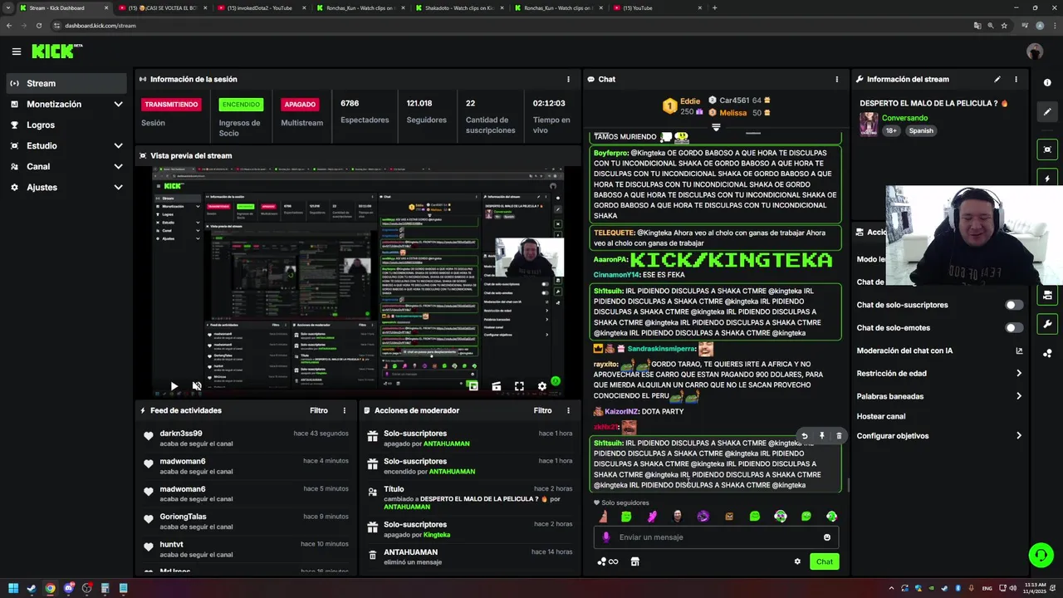Expand the Canal sidebar menu
Viewport: 1063px width, 598px height.
[x=68, y=166]
